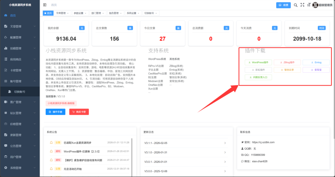Expand the V3.1.0 - 2026-01-31 update log
Screen dimensions: 335x177
click(185, 153)
